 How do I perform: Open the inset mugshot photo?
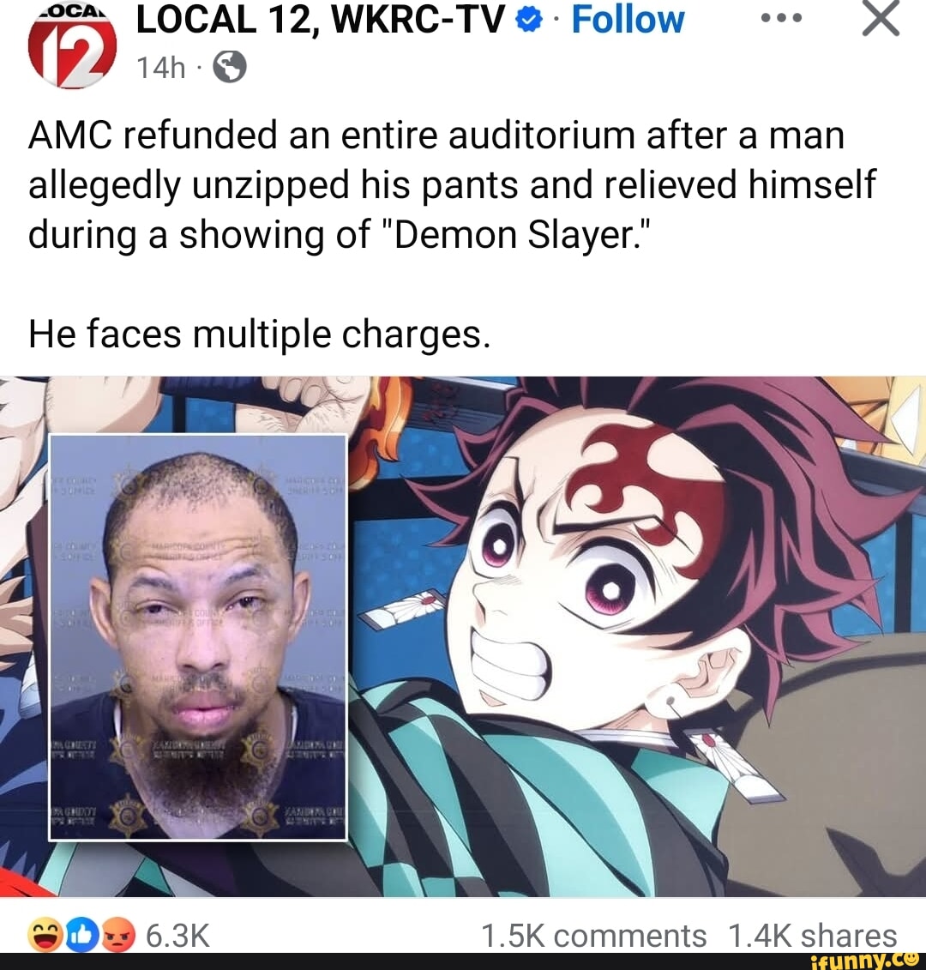[198, 638]
